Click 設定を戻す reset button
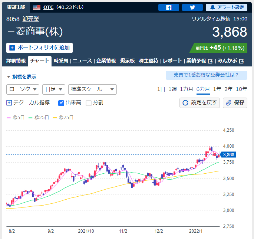254x239 pixels. 199,103
